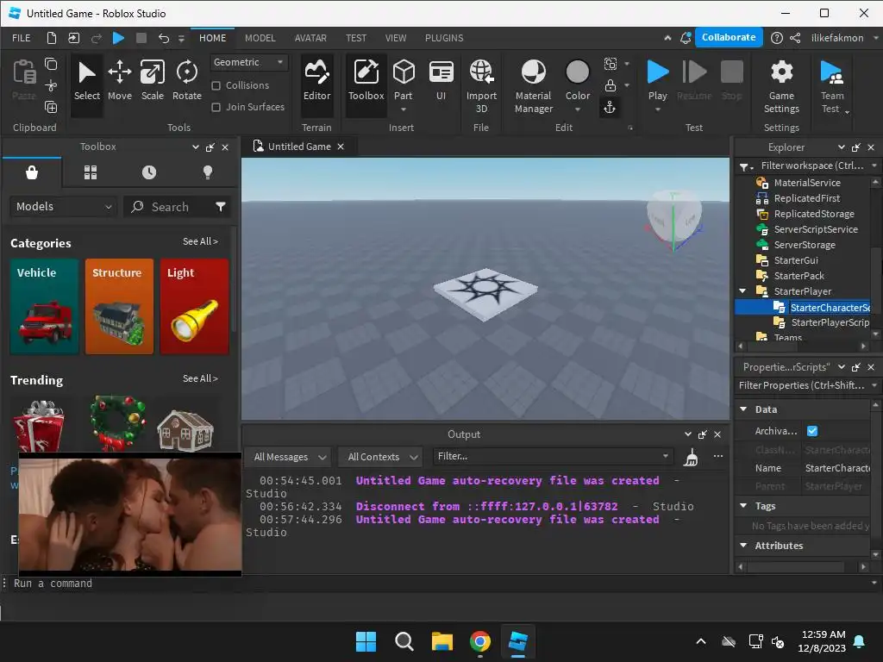Uncheck the Archivable property checkbox

pyautogui.click(x=812, y=431)
